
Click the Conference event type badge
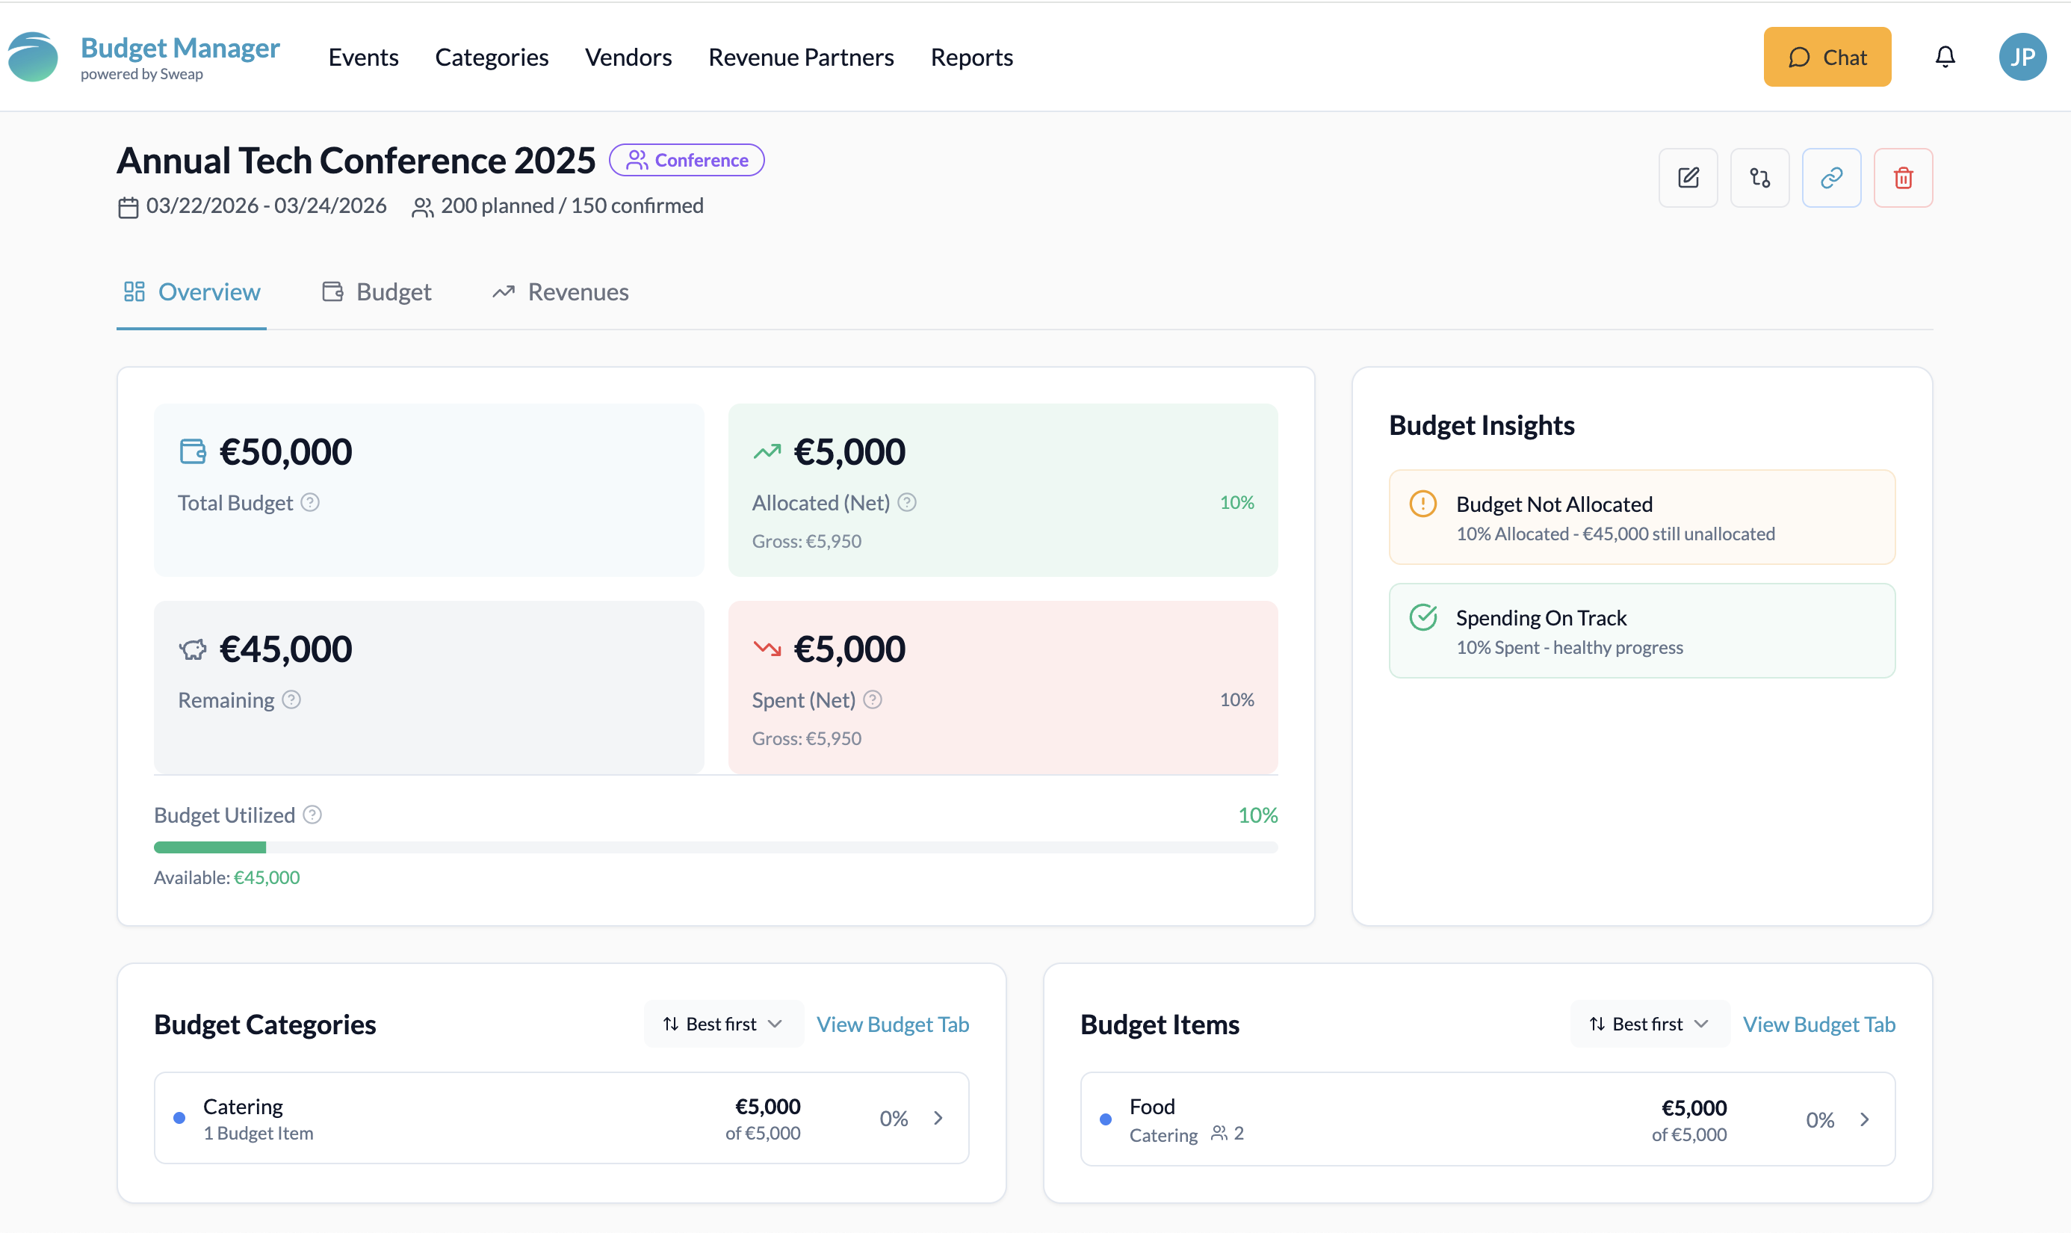pyautogui.click(x=686, y=158)
